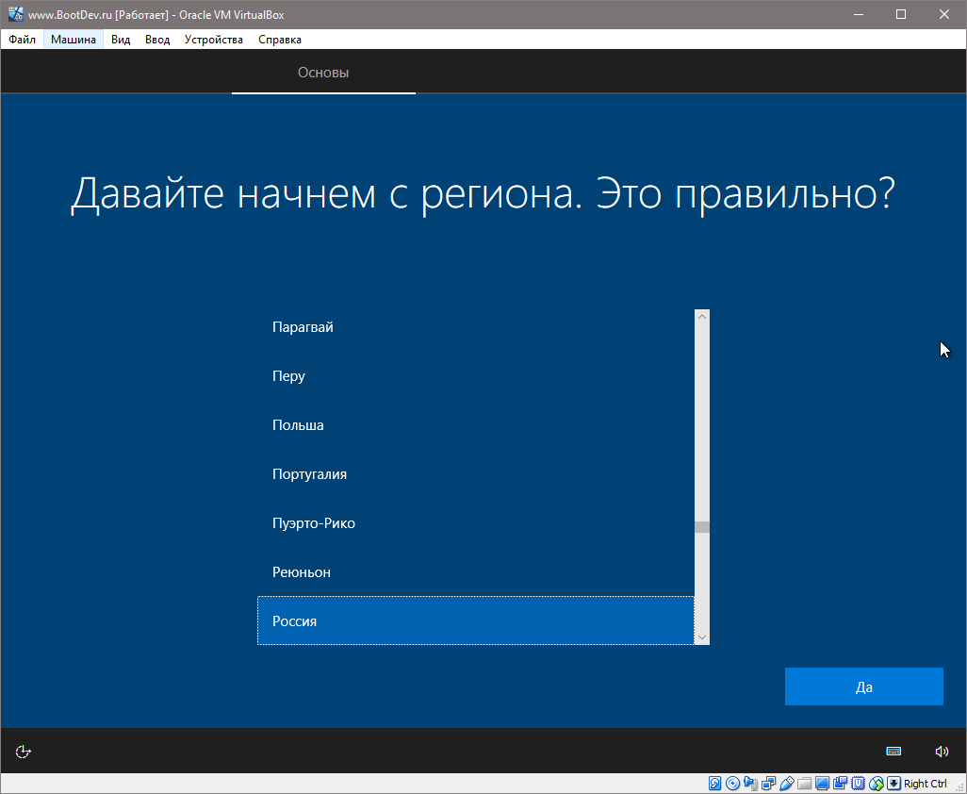Click the recording status icon
The height and width of the screenshot is (794, 967).
pyautogui.click(x=840, y=784)
